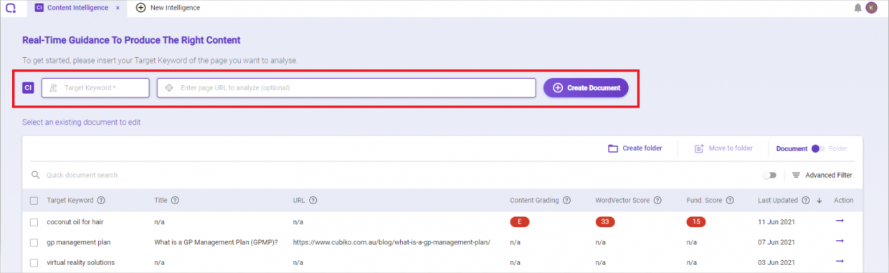Image resolution: width=889 pixels, height=273 pixels.
Task: Switch to the Content Intelligence tab
Action: (77, 8)
